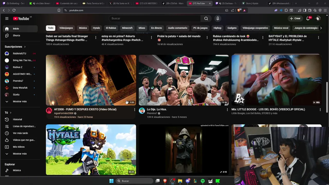Open options menu for AF2008 video
Viewport: 329px width, 185px height.
tap(134, 110)
